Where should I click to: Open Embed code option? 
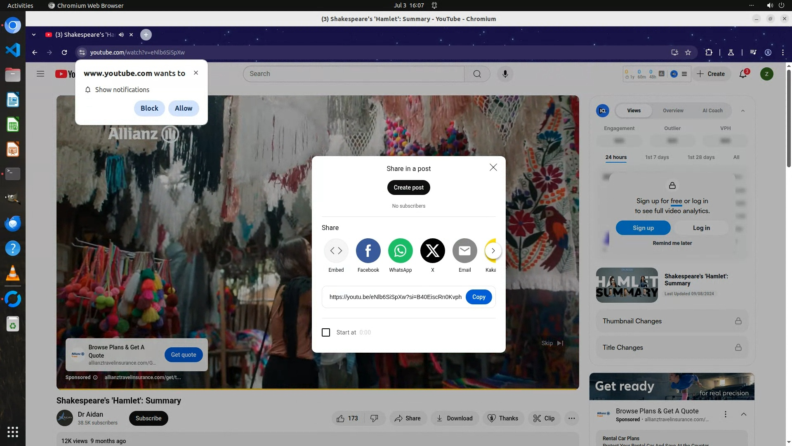(336, 251)
